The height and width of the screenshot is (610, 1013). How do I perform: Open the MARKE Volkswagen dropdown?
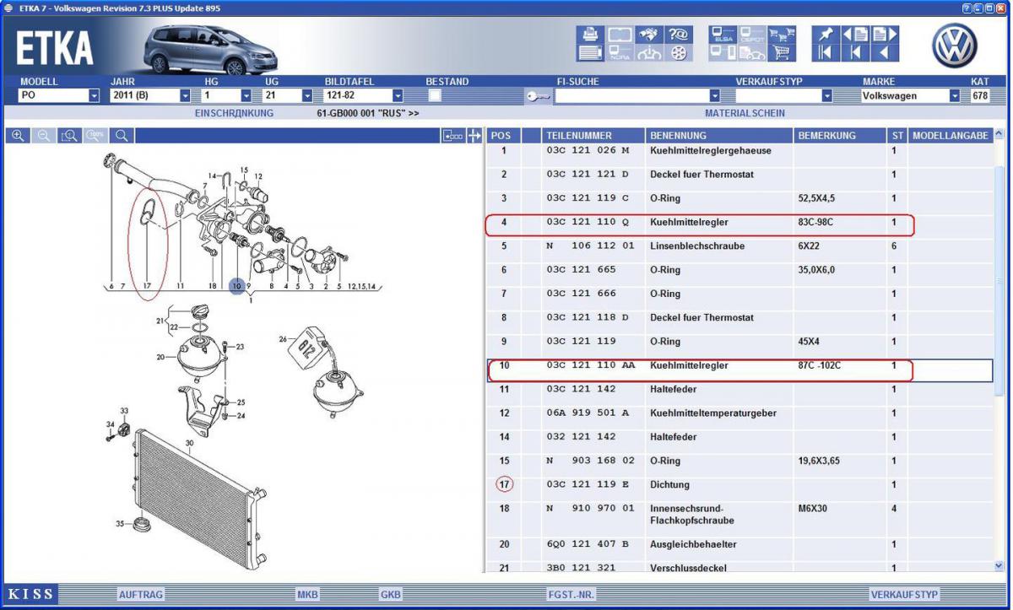point(954,96)
